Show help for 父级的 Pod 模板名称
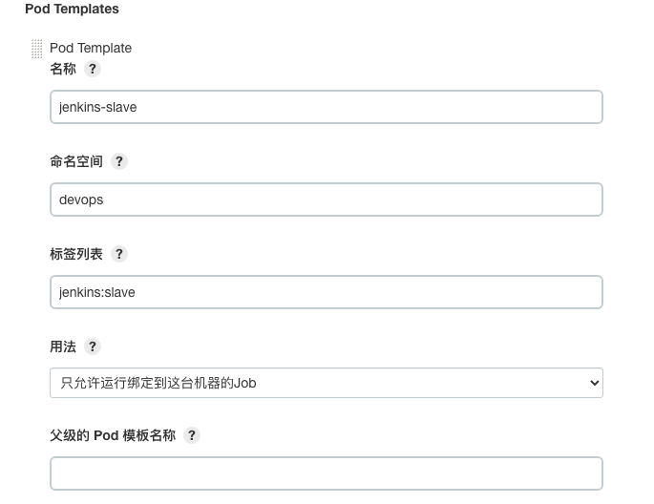The height and width of the screenshot is (504, 654). coord(192,435)
